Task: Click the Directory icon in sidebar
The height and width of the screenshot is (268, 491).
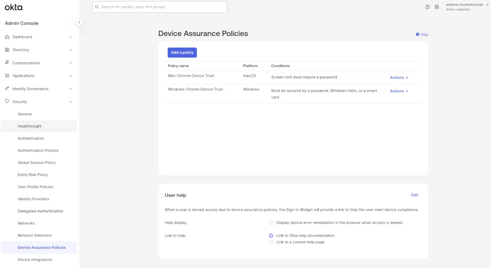Action: pos(7,50)
